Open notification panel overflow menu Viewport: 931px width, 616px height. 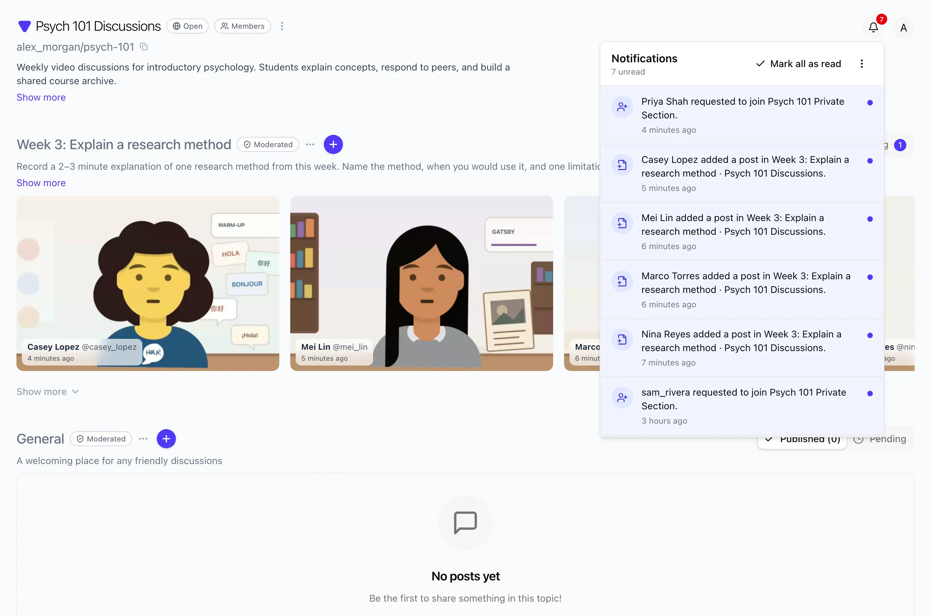862,64
